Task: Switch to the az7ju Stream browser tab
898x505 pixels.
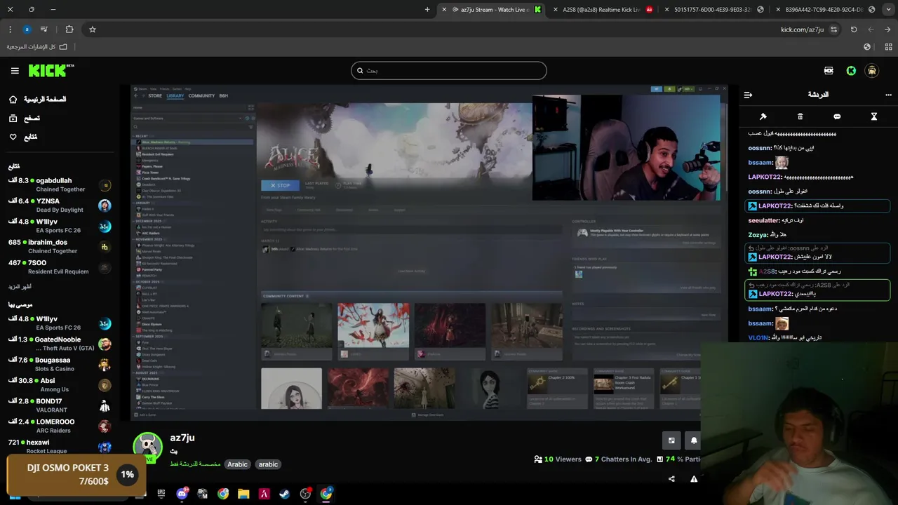Action: [492, 10]
